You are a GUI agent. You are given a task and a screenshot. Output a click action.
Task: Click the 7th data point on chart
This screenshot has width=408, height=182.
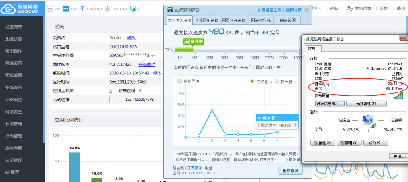pos(277,133)
